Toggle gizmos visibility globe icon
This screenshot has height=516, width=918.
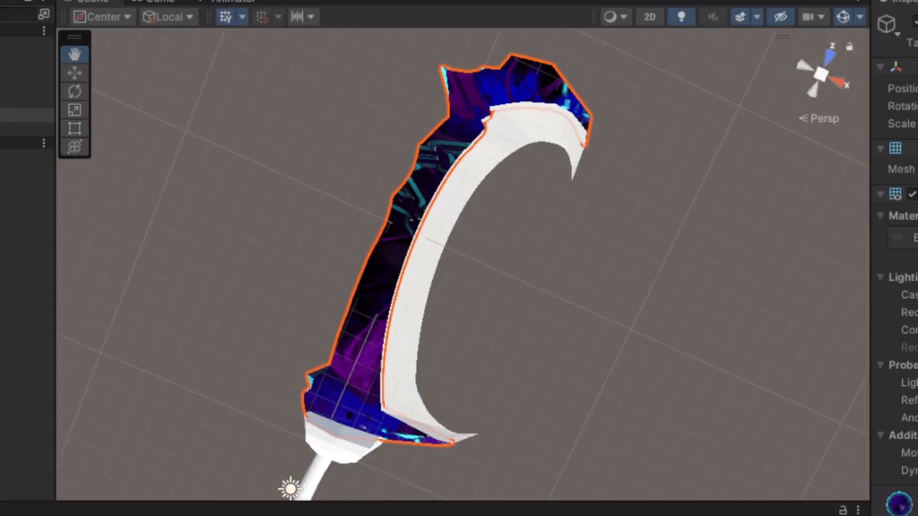coord(843,17)
